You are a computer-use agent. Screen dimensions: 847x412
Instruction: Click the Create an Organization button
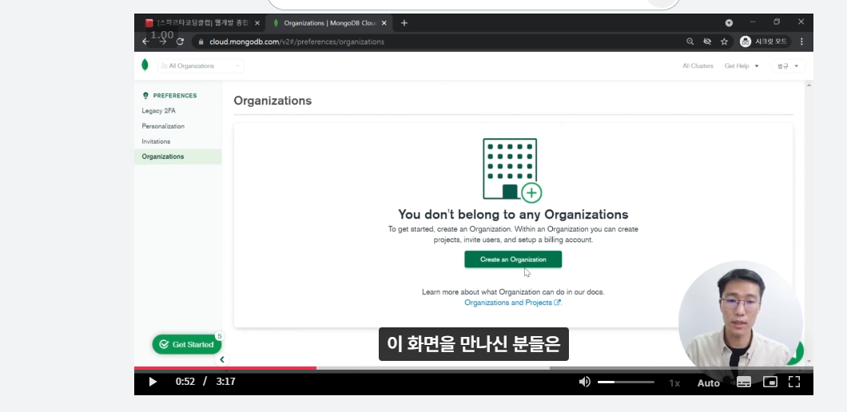point(513,259)
